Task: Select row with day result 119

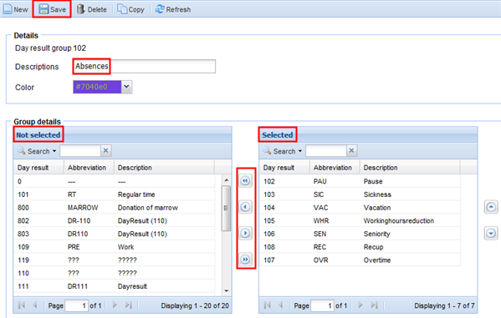Action: (114, 260)
